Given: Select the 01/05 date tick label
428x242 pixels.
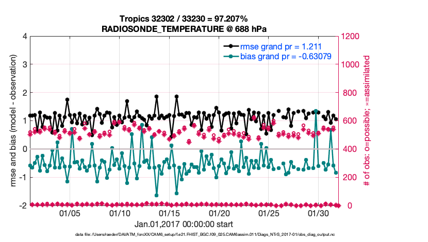Looking at the screenshot, I should pos(70,214).
